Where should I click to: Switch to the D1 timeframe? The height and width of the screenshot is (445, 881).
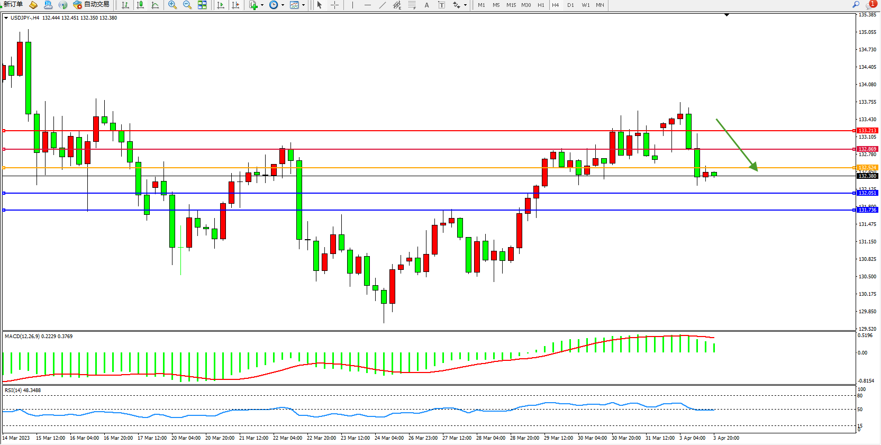(570, 5)
